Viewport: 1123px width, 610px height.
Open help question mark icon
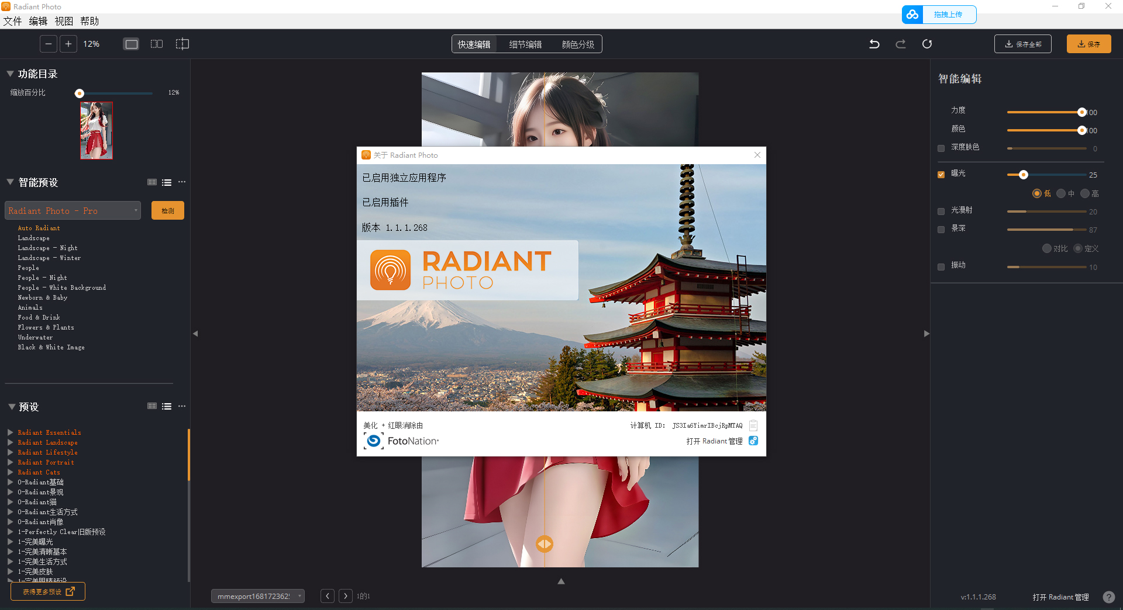point(1108,597)
